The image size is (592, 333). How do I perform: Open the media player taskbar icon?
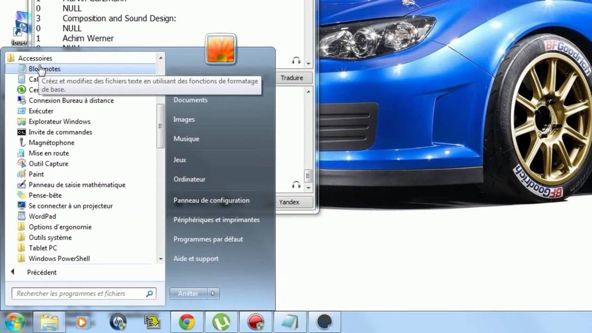tap(82, 322)
